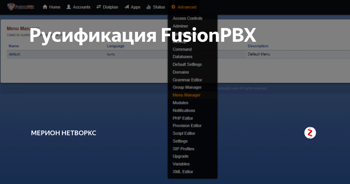Choose Command in the Advanced dropdown

[182, 49]
